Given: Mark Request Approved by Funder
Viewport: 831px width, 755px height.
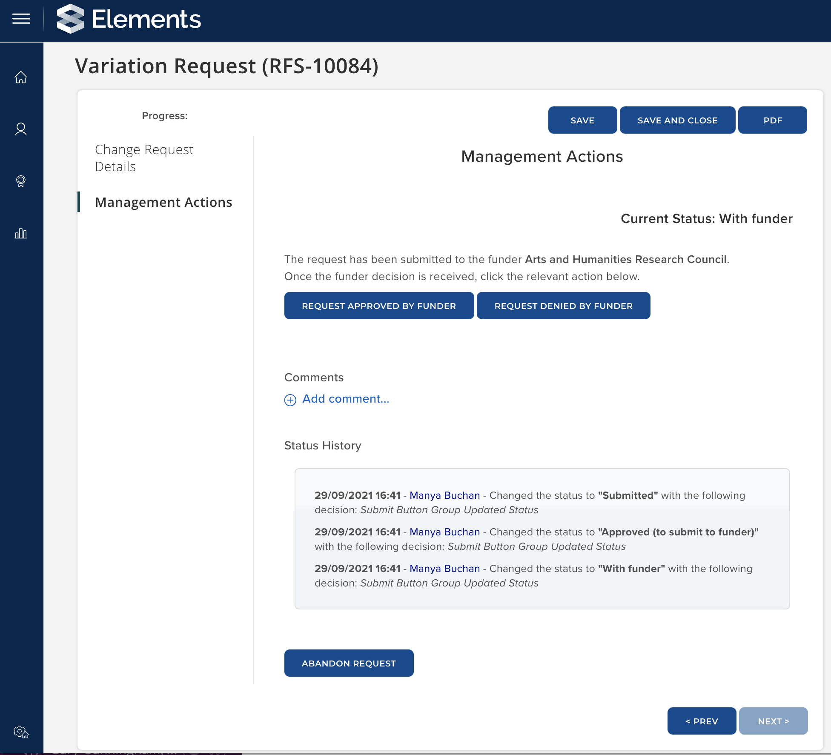Looking at the screenshot, I should pyautogui.click(x=379, y=306).
